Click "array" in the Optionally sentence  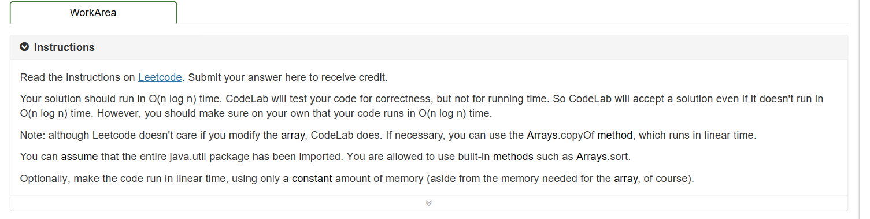(626, 179)
